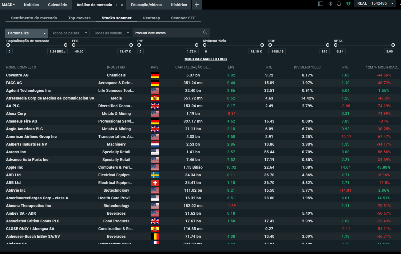Switch to the Top movers sub-tab
The height and width of the screenshot is (254, 401).
(79, 18)
